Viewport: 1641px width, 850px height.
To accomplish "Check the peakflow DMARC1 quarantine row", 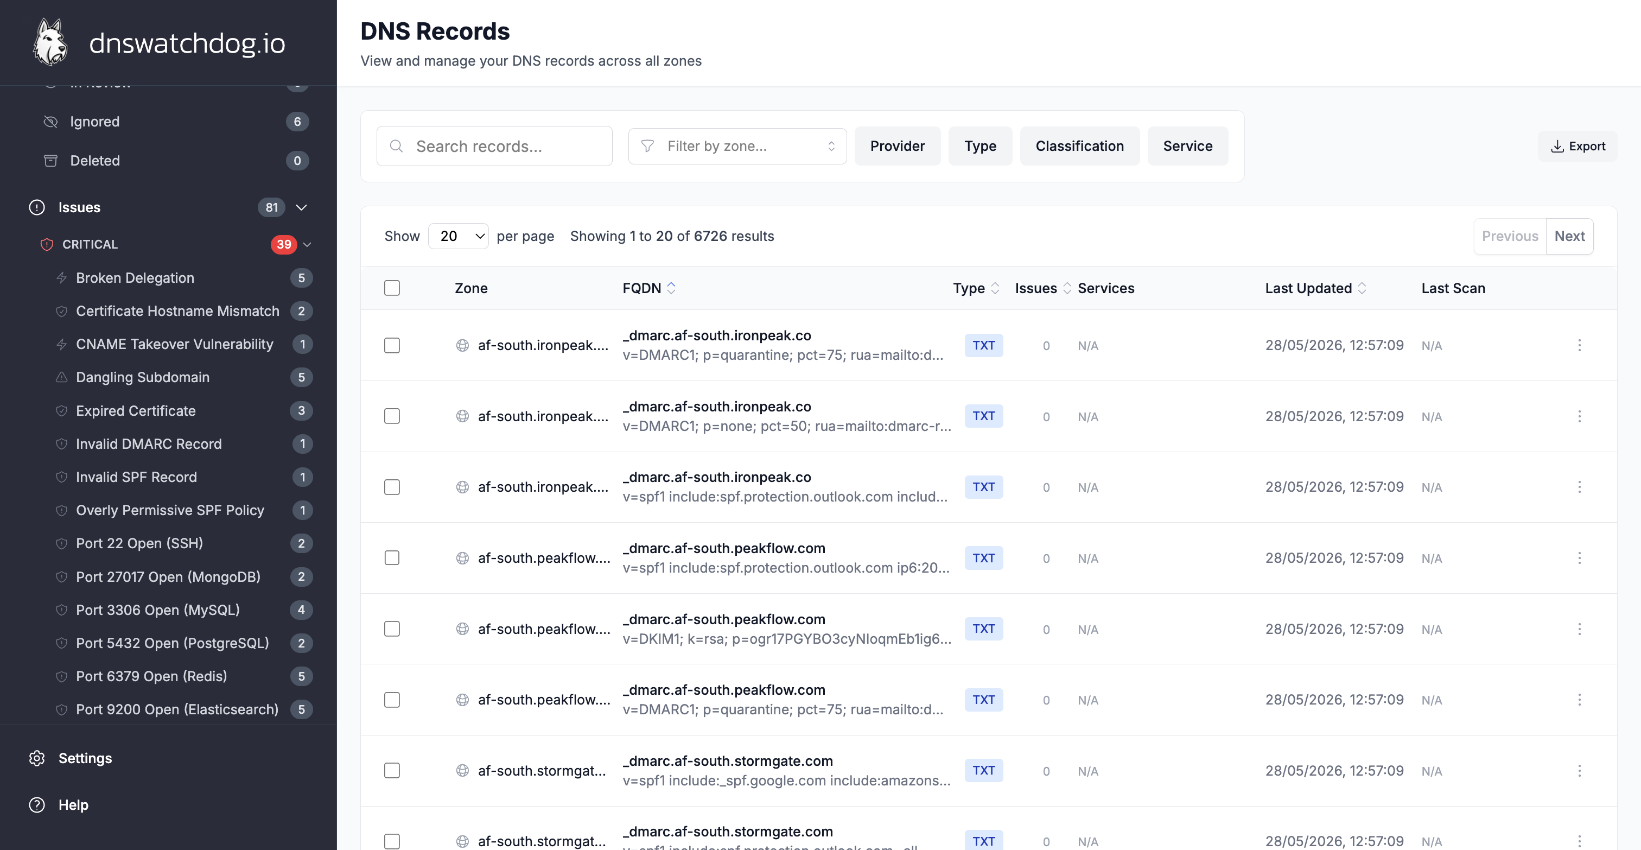I will (392, 700).
